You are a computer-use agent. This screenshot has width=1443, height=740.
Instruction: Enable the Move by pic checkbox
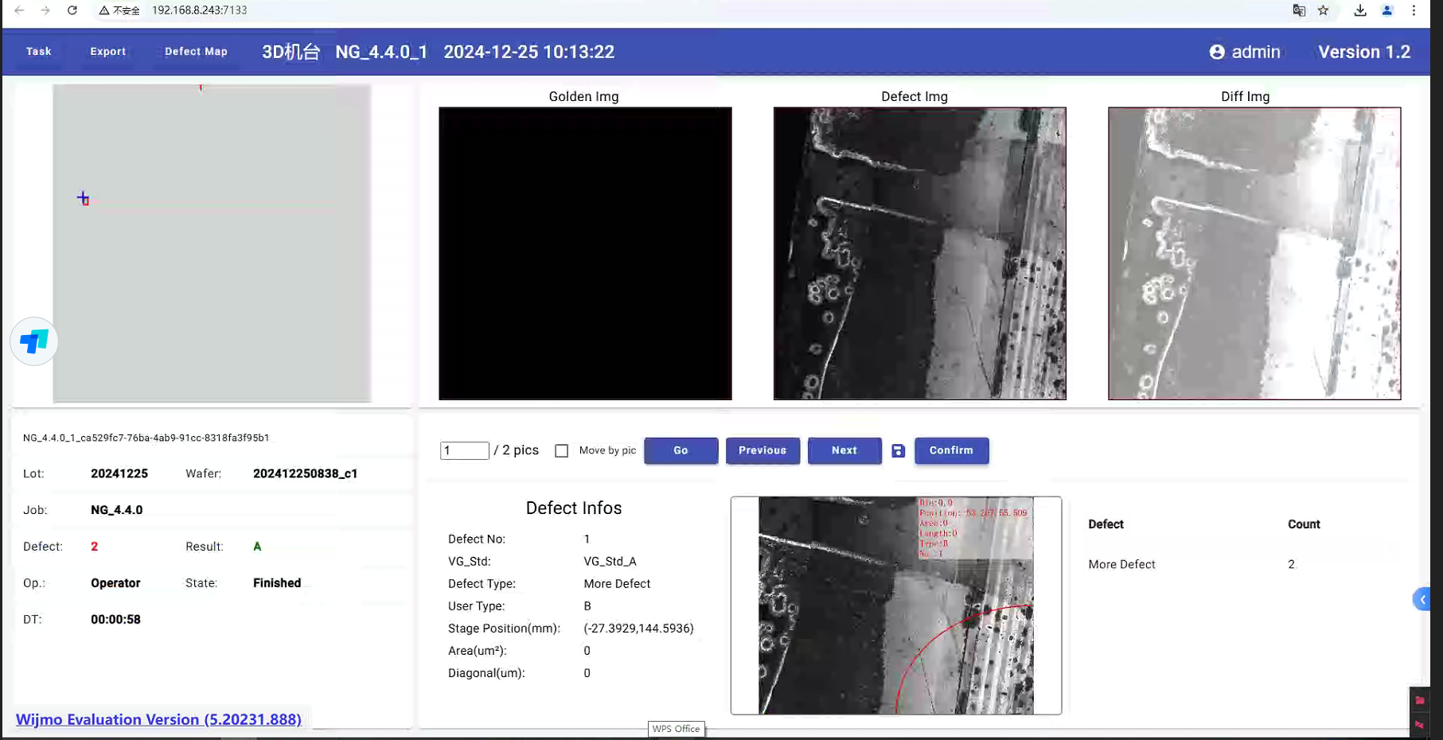pyautogui.click(x=562, y=451)
